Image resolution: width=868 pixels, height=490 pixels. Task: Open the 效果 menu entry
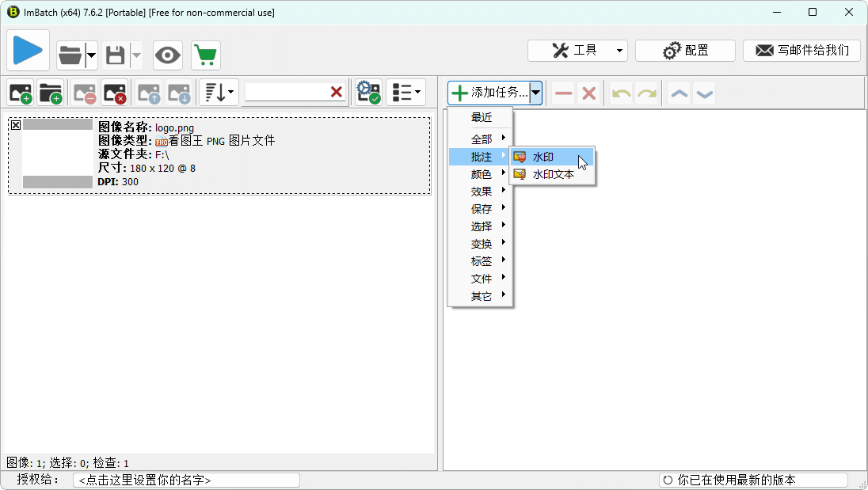tap(481, 191)
